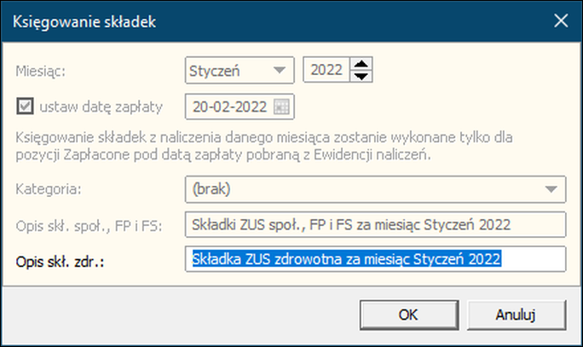Click the 'Opis skł. zdr.' description field
This screenshot has width=583, height=347.
coord(376,259)
